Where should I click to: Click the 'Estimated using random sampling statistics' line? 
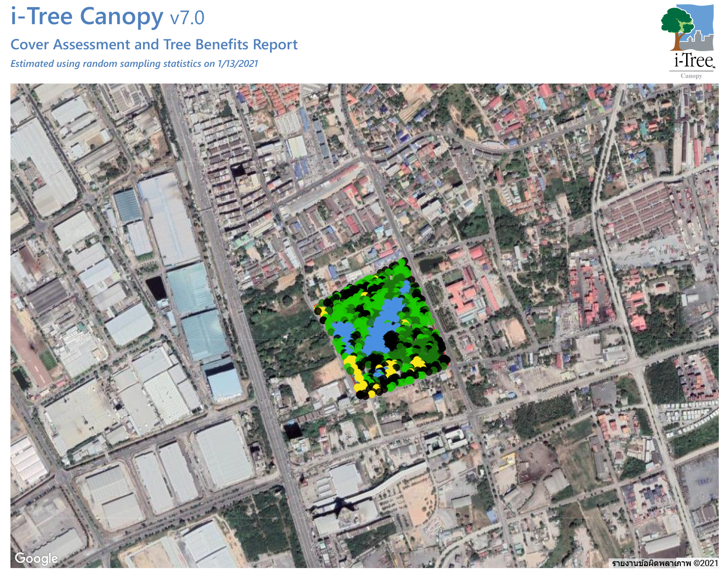pyautogui.click(x=134, y=64)
